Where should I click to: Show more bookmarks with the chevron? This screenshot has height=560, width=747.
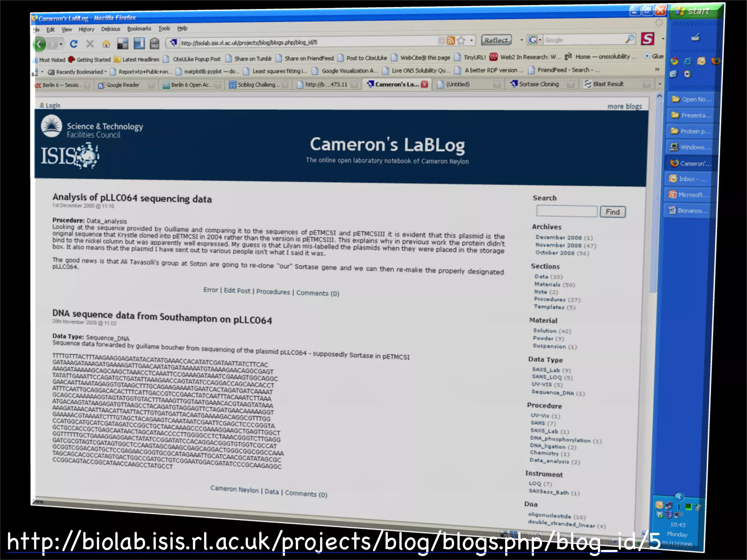(657, 69)
